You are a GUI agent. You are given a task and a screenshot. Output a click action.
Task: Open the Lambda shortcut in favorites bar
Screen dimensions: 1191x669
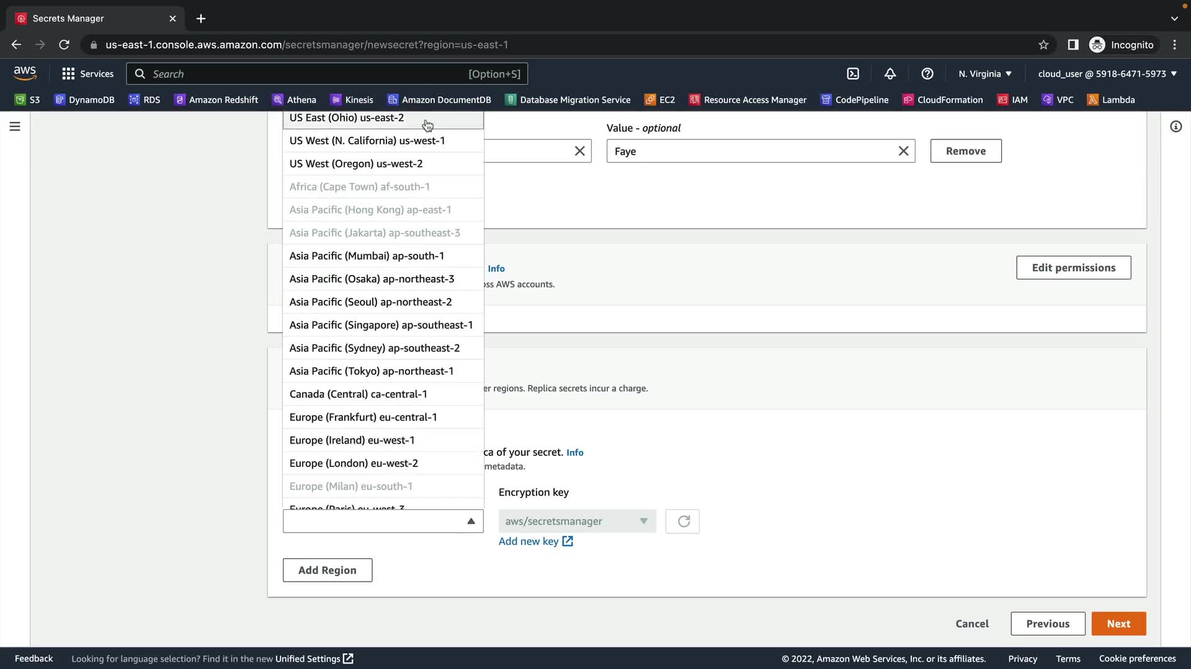coord(1111,100)
